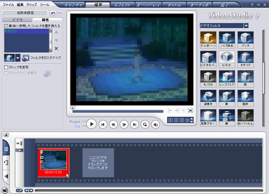Toggle repeat playback icon
269x194 pixels.
[x=145, y=125]
